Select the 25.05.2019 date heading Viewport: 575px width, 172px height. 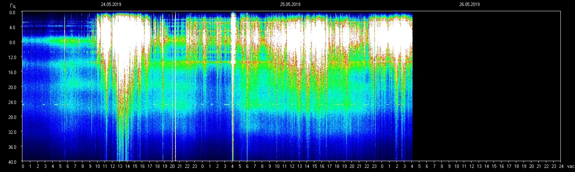tap(290, 4)
